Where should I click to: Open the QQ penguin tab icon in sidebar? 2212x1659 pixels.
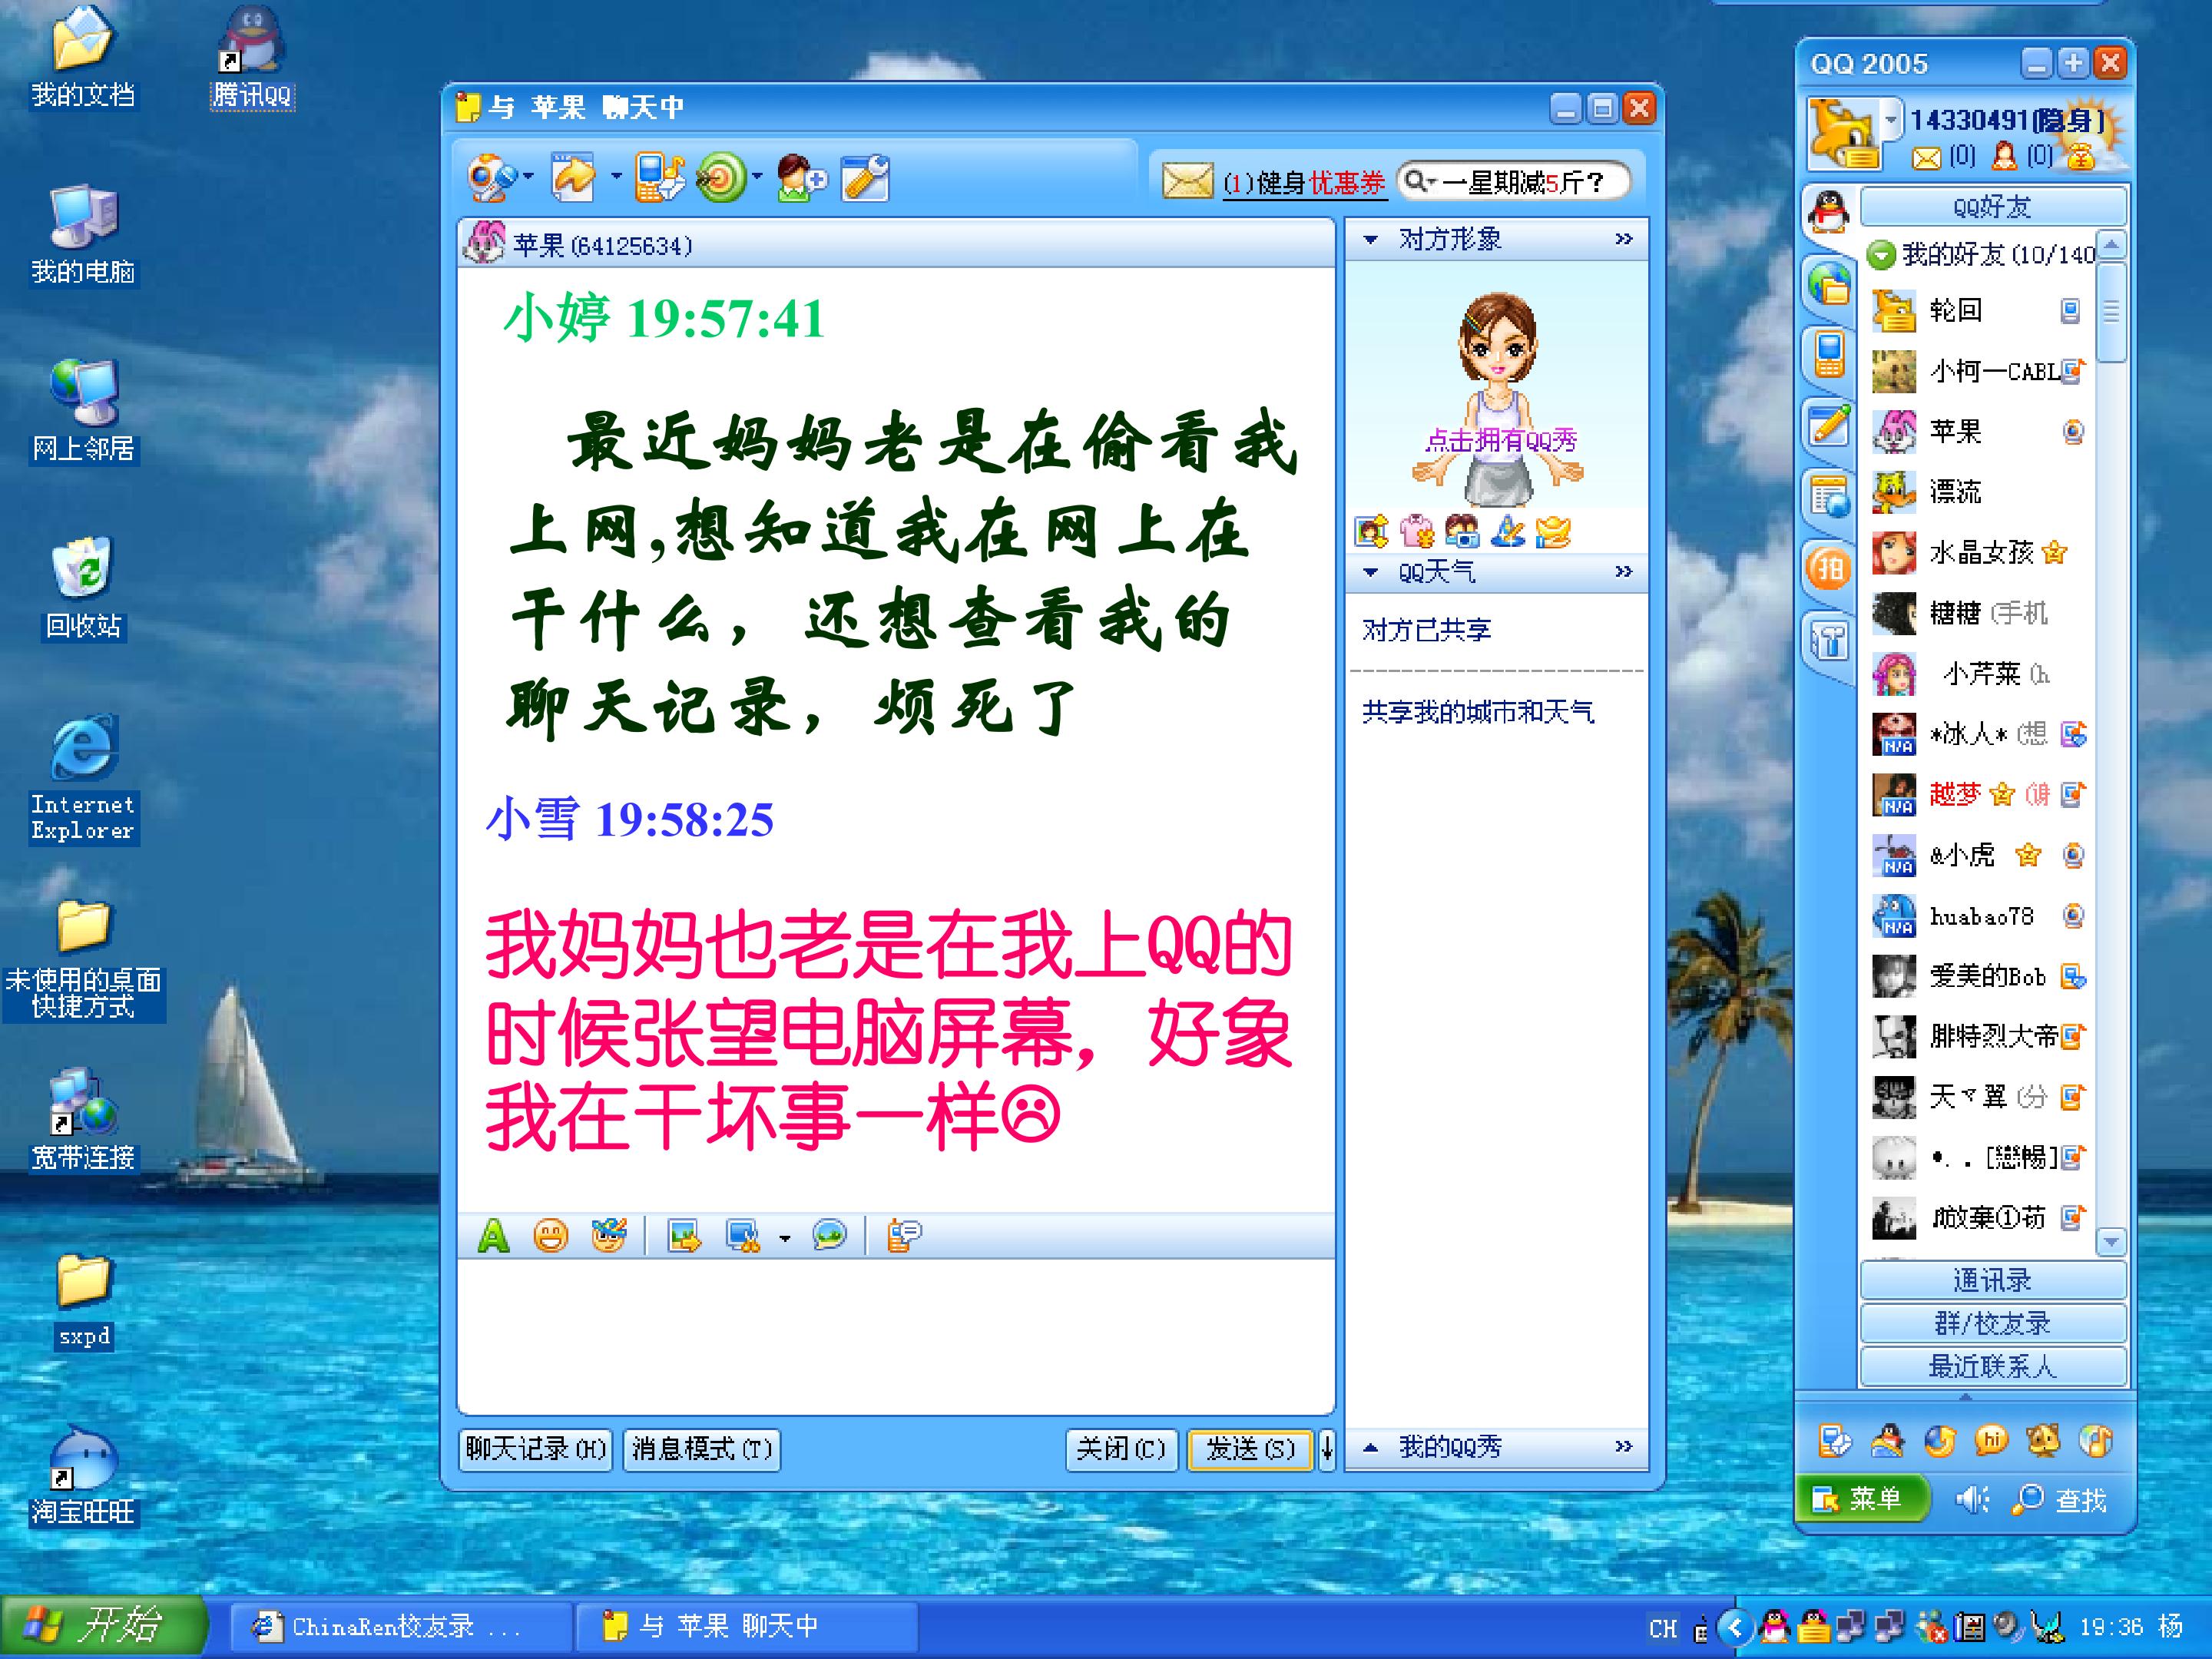(x=1829, y=211)
